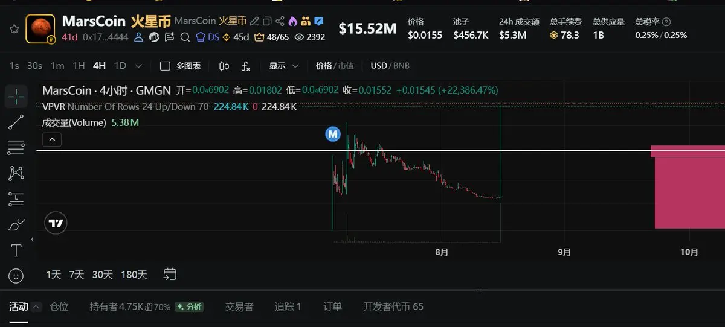This screenshot has width=725, height=327.
Task: Expand the timeframe list chevron after 1D
Action: (138, 66)
